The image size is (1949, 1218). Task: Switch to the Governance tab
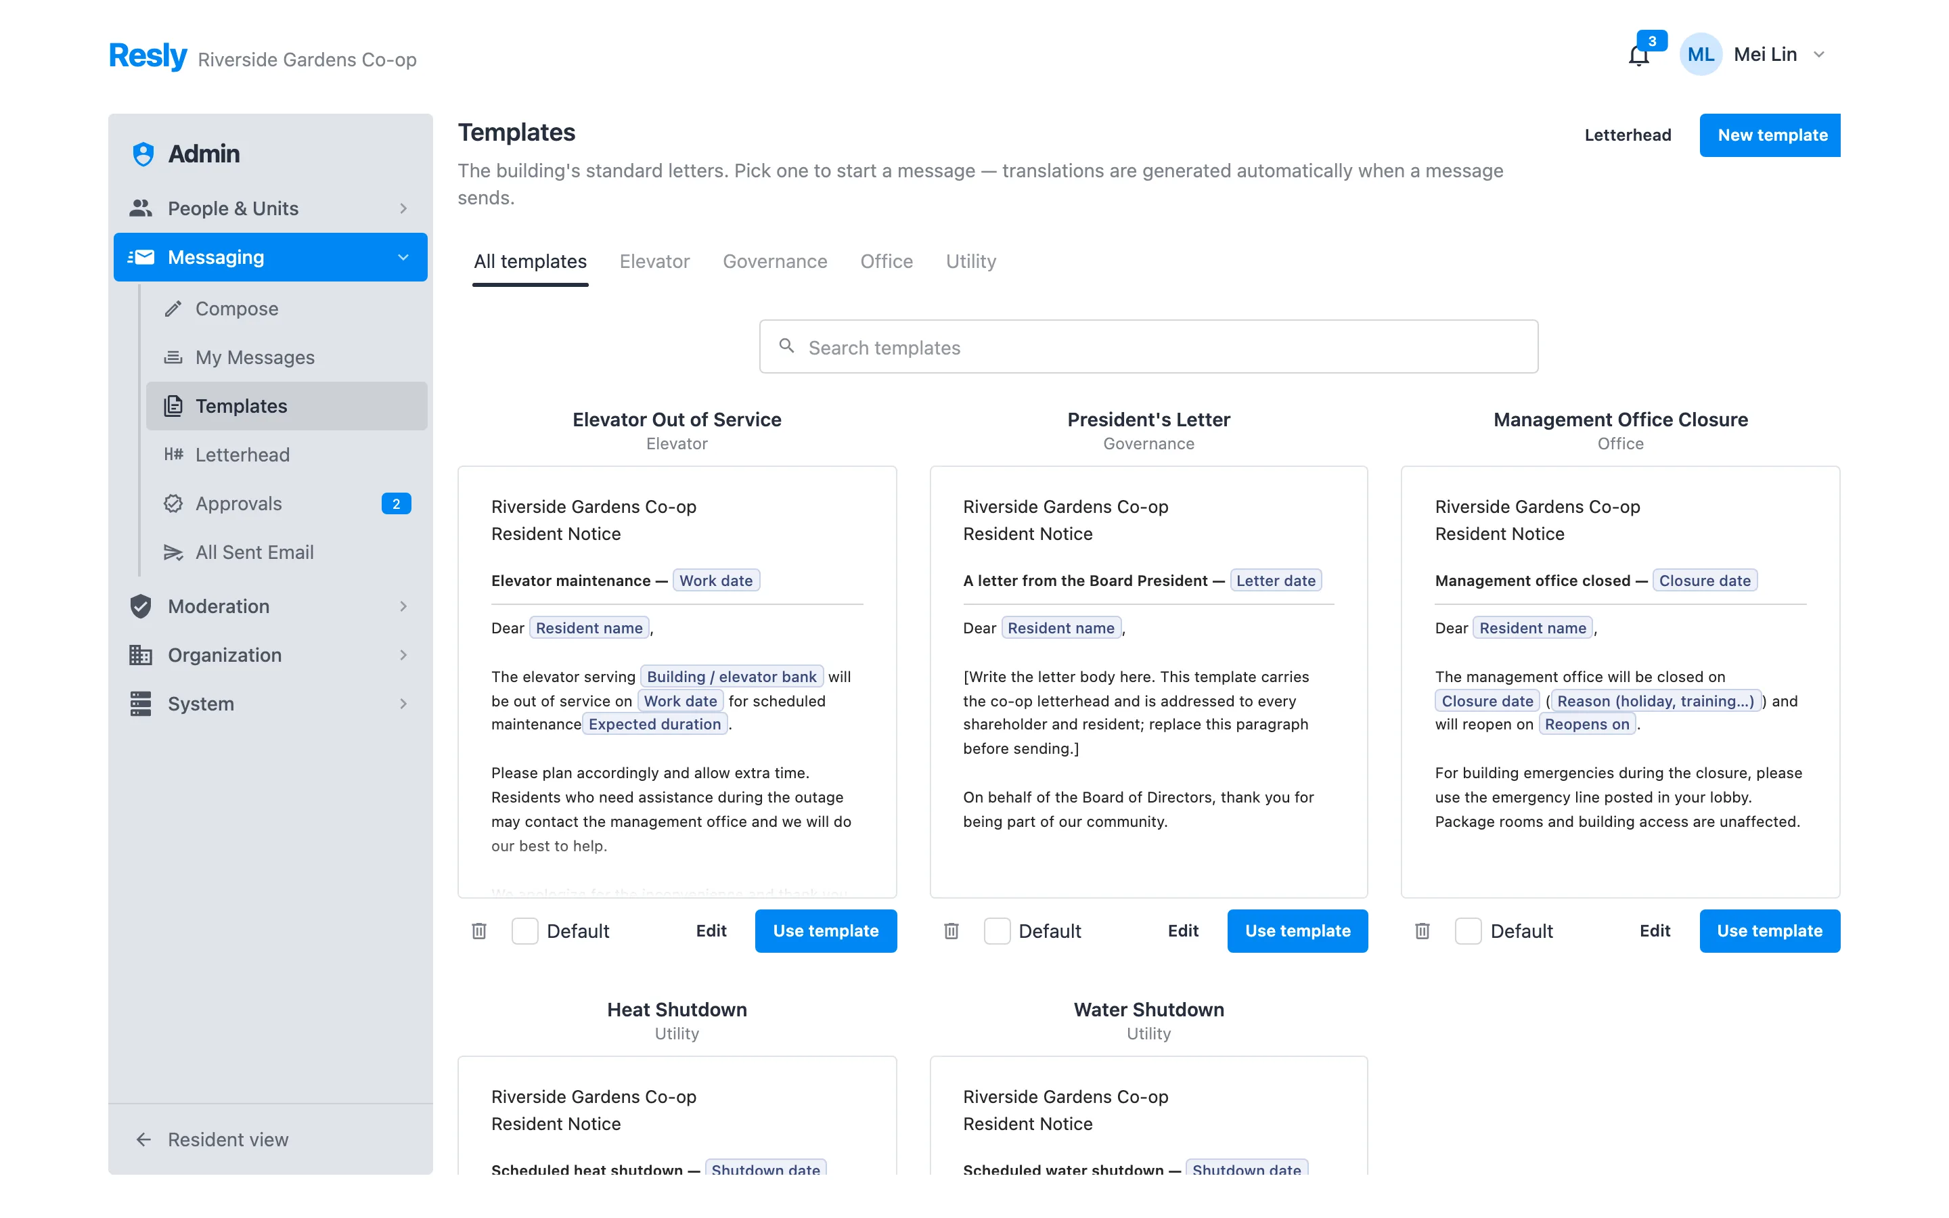(x=775, y=261)
